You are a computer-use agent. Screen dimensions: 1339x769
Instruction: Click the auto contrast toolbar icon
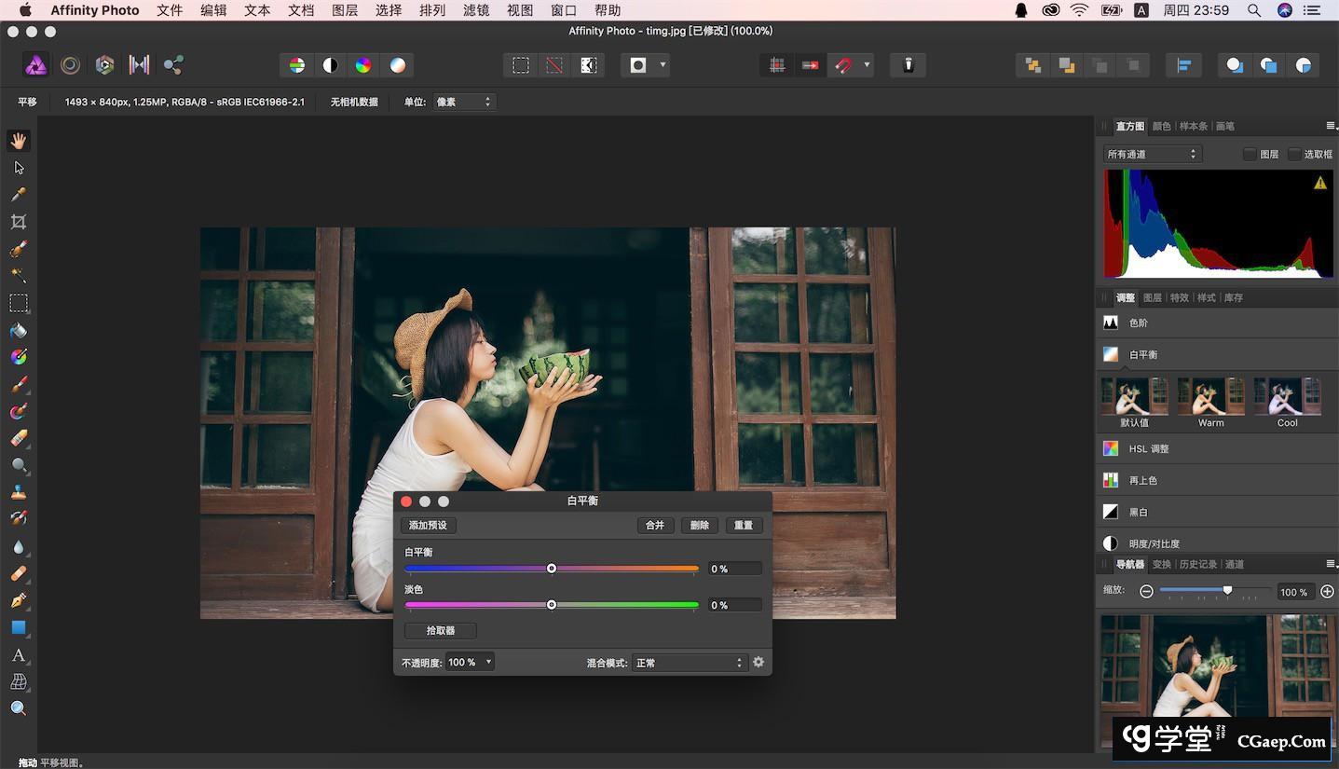click(x=330, y=65)
